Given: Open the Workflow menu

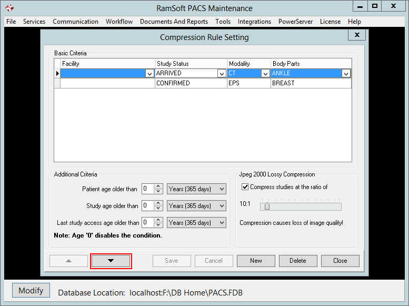Looking at the screenshot, I should click(119, 22).
